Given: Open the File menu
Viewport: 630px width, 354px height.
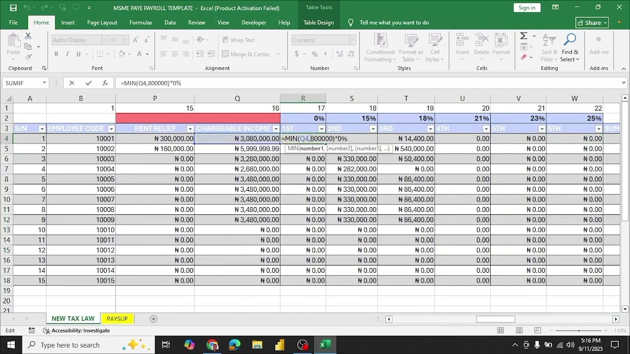Looking at the screenshot, I should [13, 23].
